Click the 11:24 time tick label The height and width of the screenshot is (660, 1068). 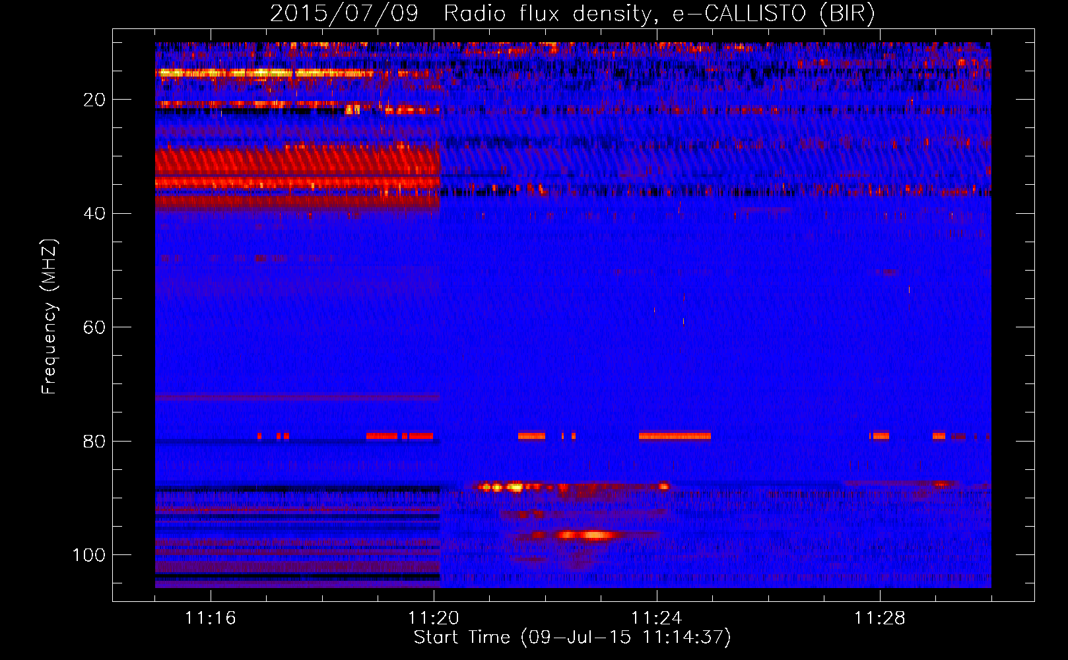point(657,618)
